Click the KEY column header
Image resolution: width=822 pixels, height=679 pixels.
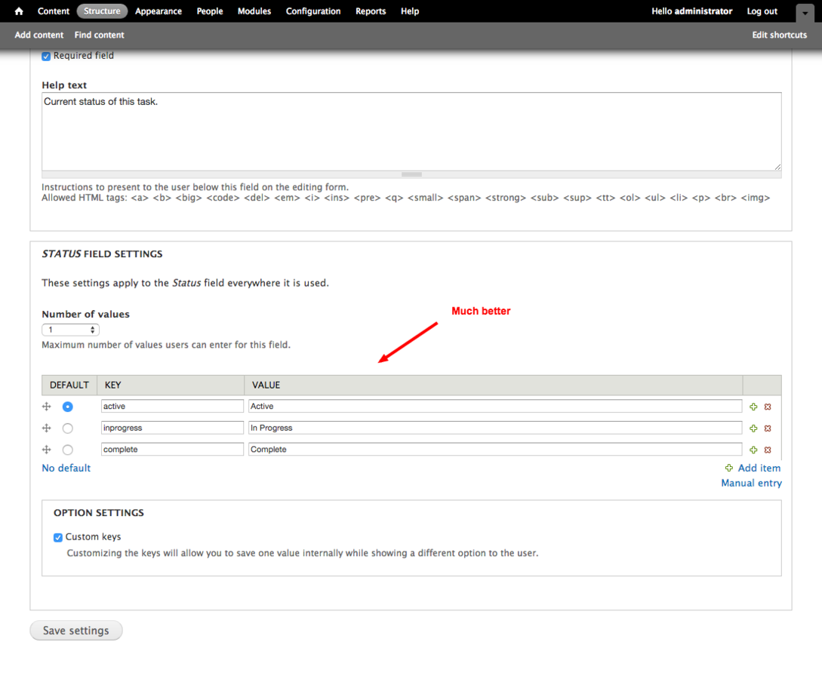pyautogui.click(x=171, y=385)
